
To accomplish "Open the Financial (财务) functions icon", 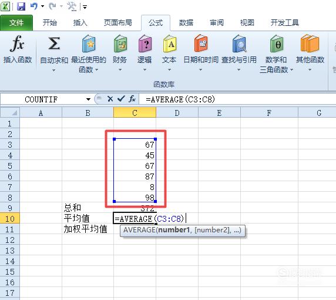I will (120, 44).
